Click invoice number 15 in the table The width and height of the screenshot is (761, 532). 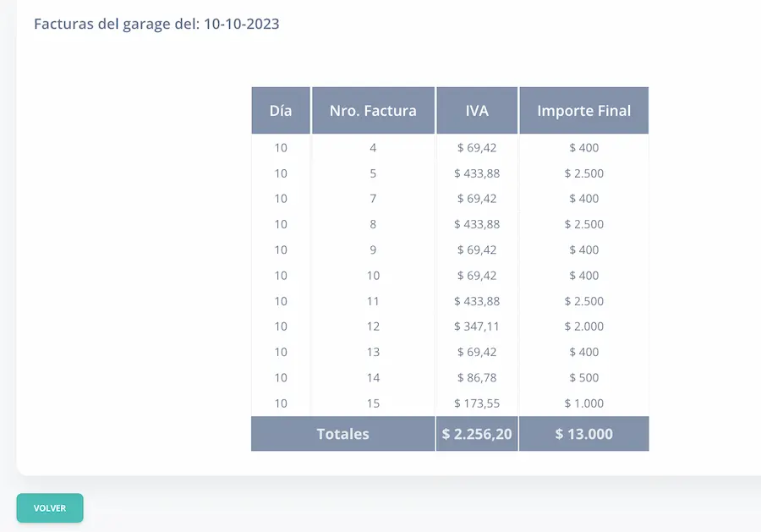tap(373, 403)
